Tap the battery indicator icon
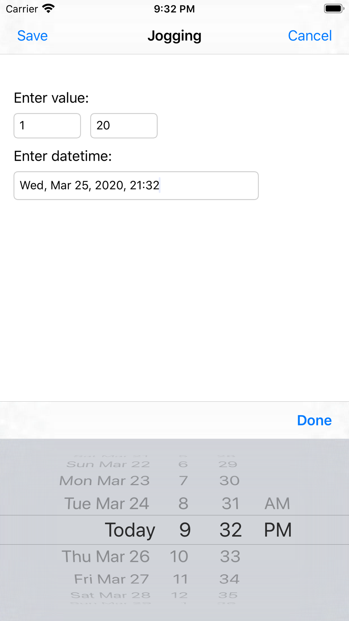Viewport: 349px width, 621px height. 334,9
